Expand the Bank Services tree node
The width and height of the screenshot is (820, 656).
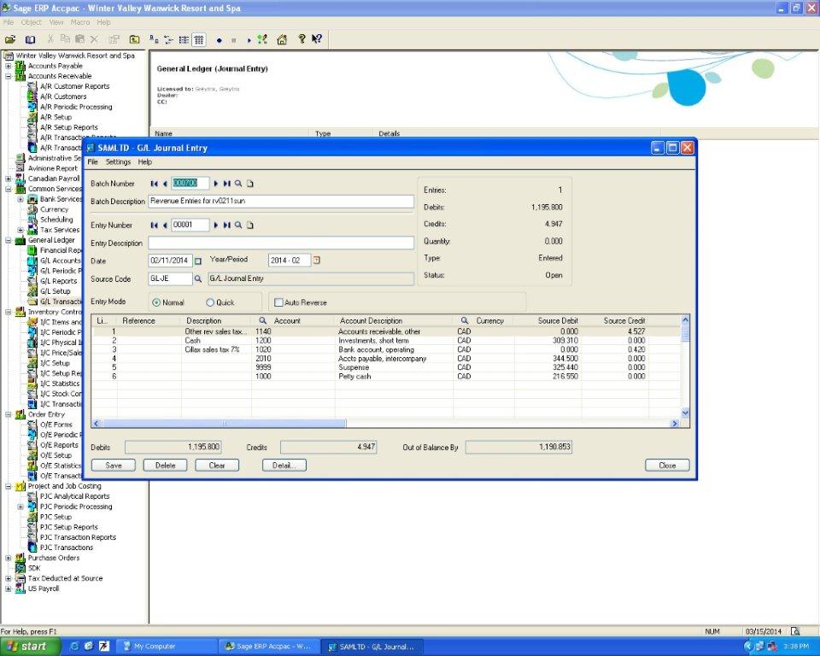click(x=20, y=199)
